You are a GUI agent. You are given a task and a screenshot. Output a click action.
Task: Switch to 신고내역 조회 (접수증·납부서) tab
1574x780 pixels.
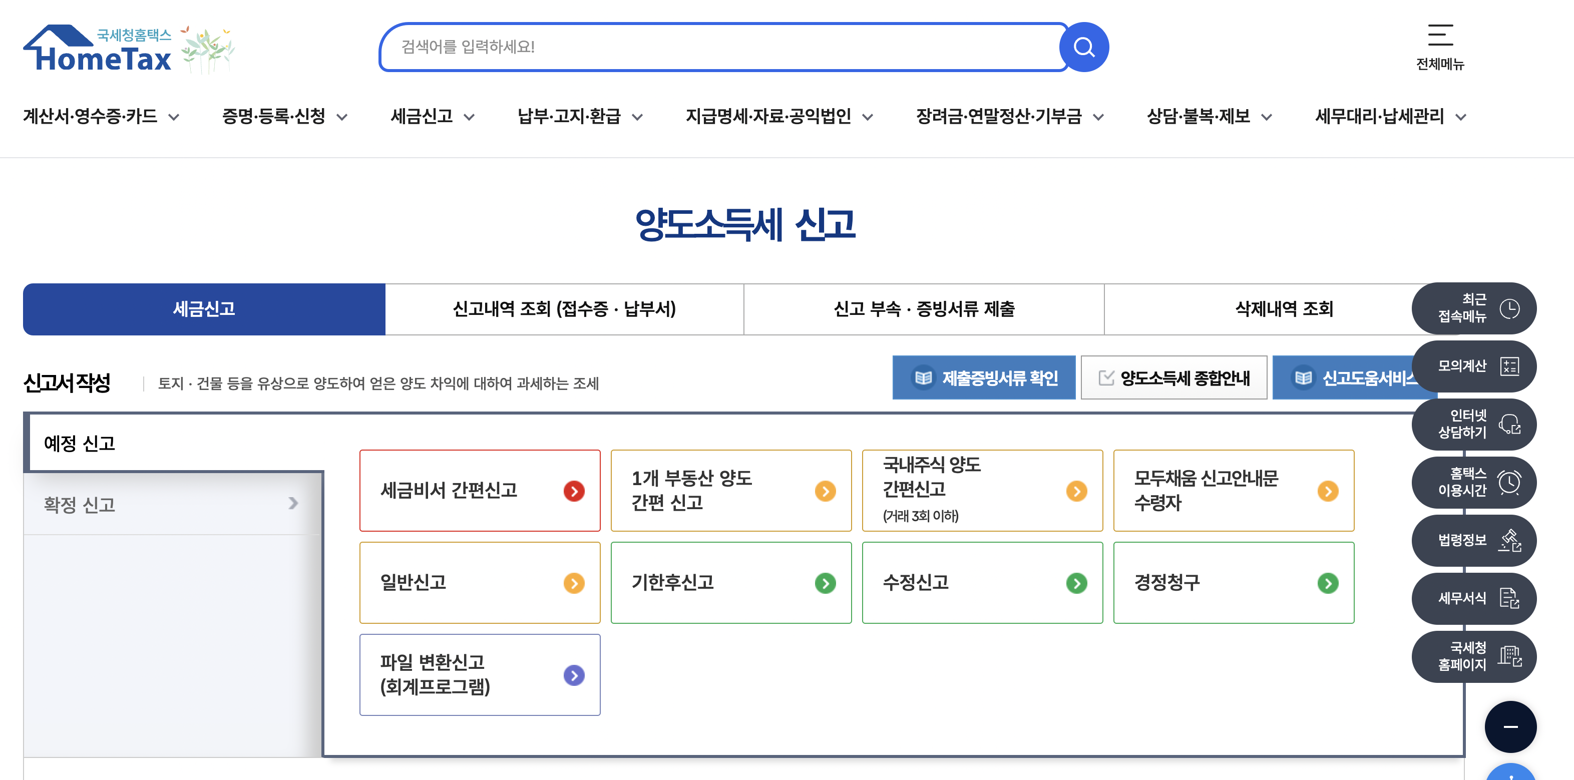pos(564,309)
